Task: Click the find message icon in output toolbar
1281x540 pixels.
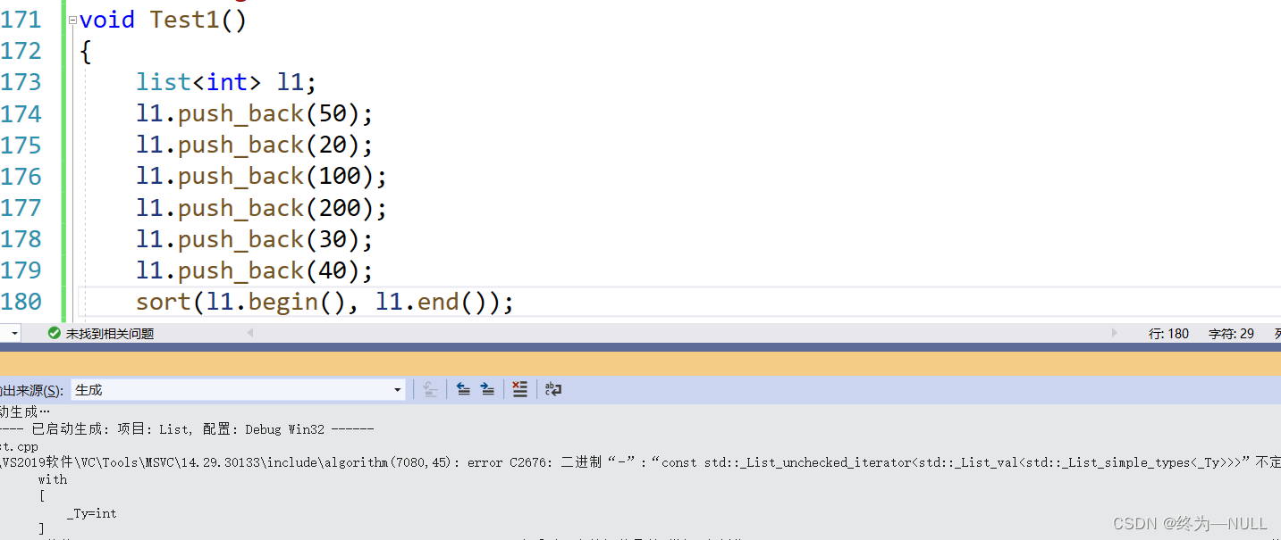Action: pyautogui.click(x=430, y=390)
